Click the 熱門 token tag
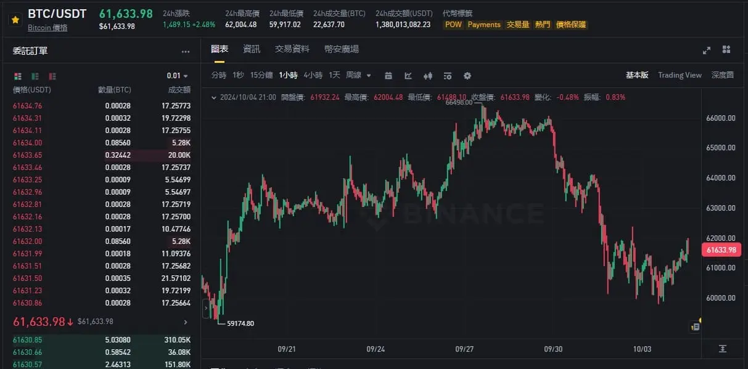Viewport: 748px width, 369px height. point(543,25)
